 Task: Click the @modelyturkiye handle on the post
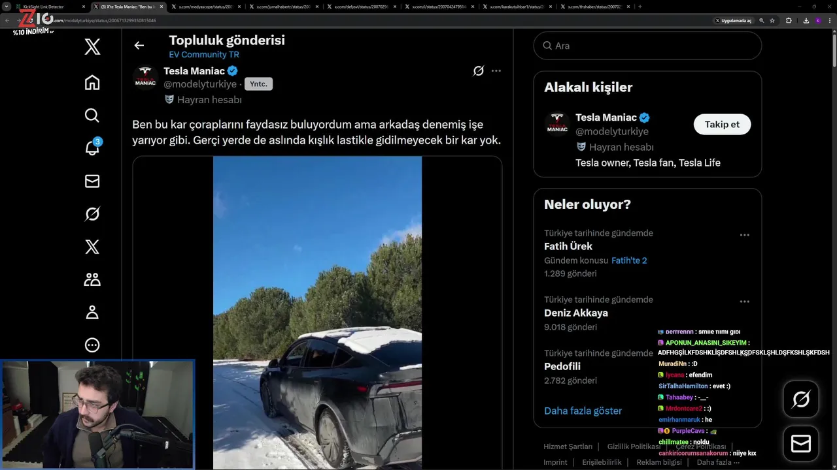(x=200, y=84)
